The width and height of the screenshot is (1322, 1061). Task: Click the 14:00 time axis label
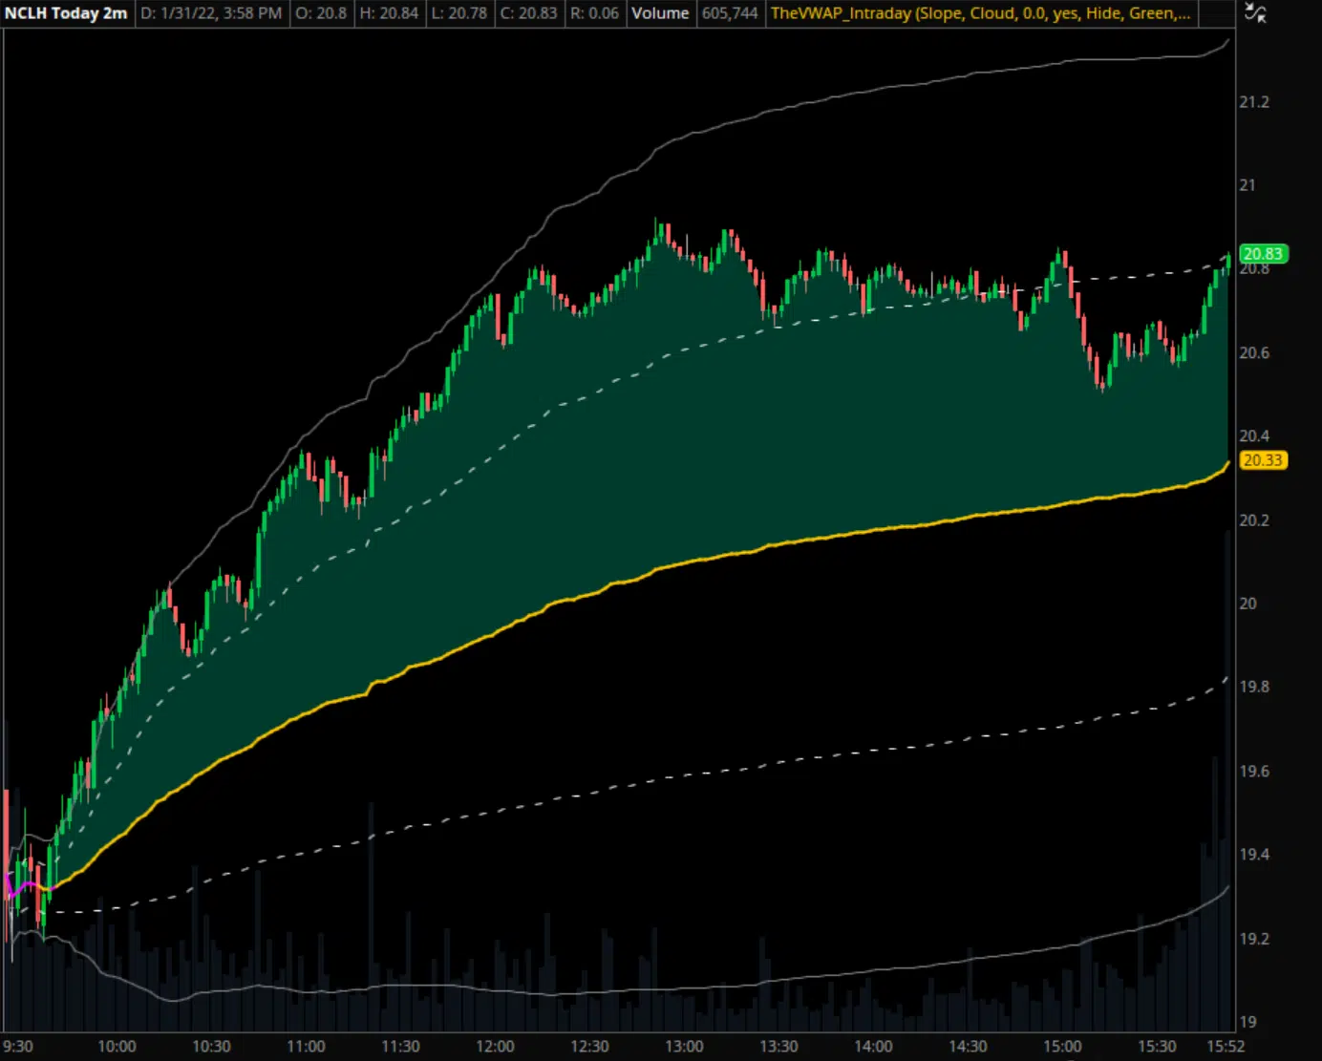tap(873, 1047)
